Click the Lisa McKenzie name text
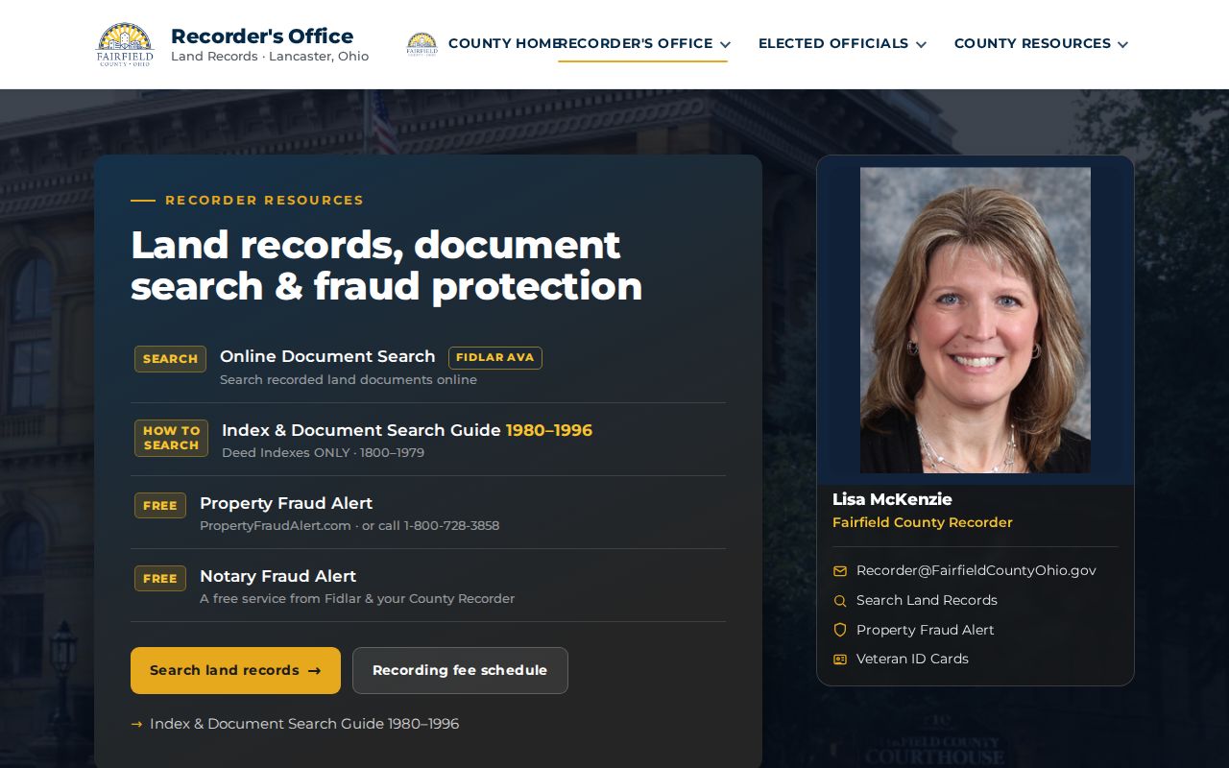Viewport: 1229px width, 768px height. click(x=892, y=499)
